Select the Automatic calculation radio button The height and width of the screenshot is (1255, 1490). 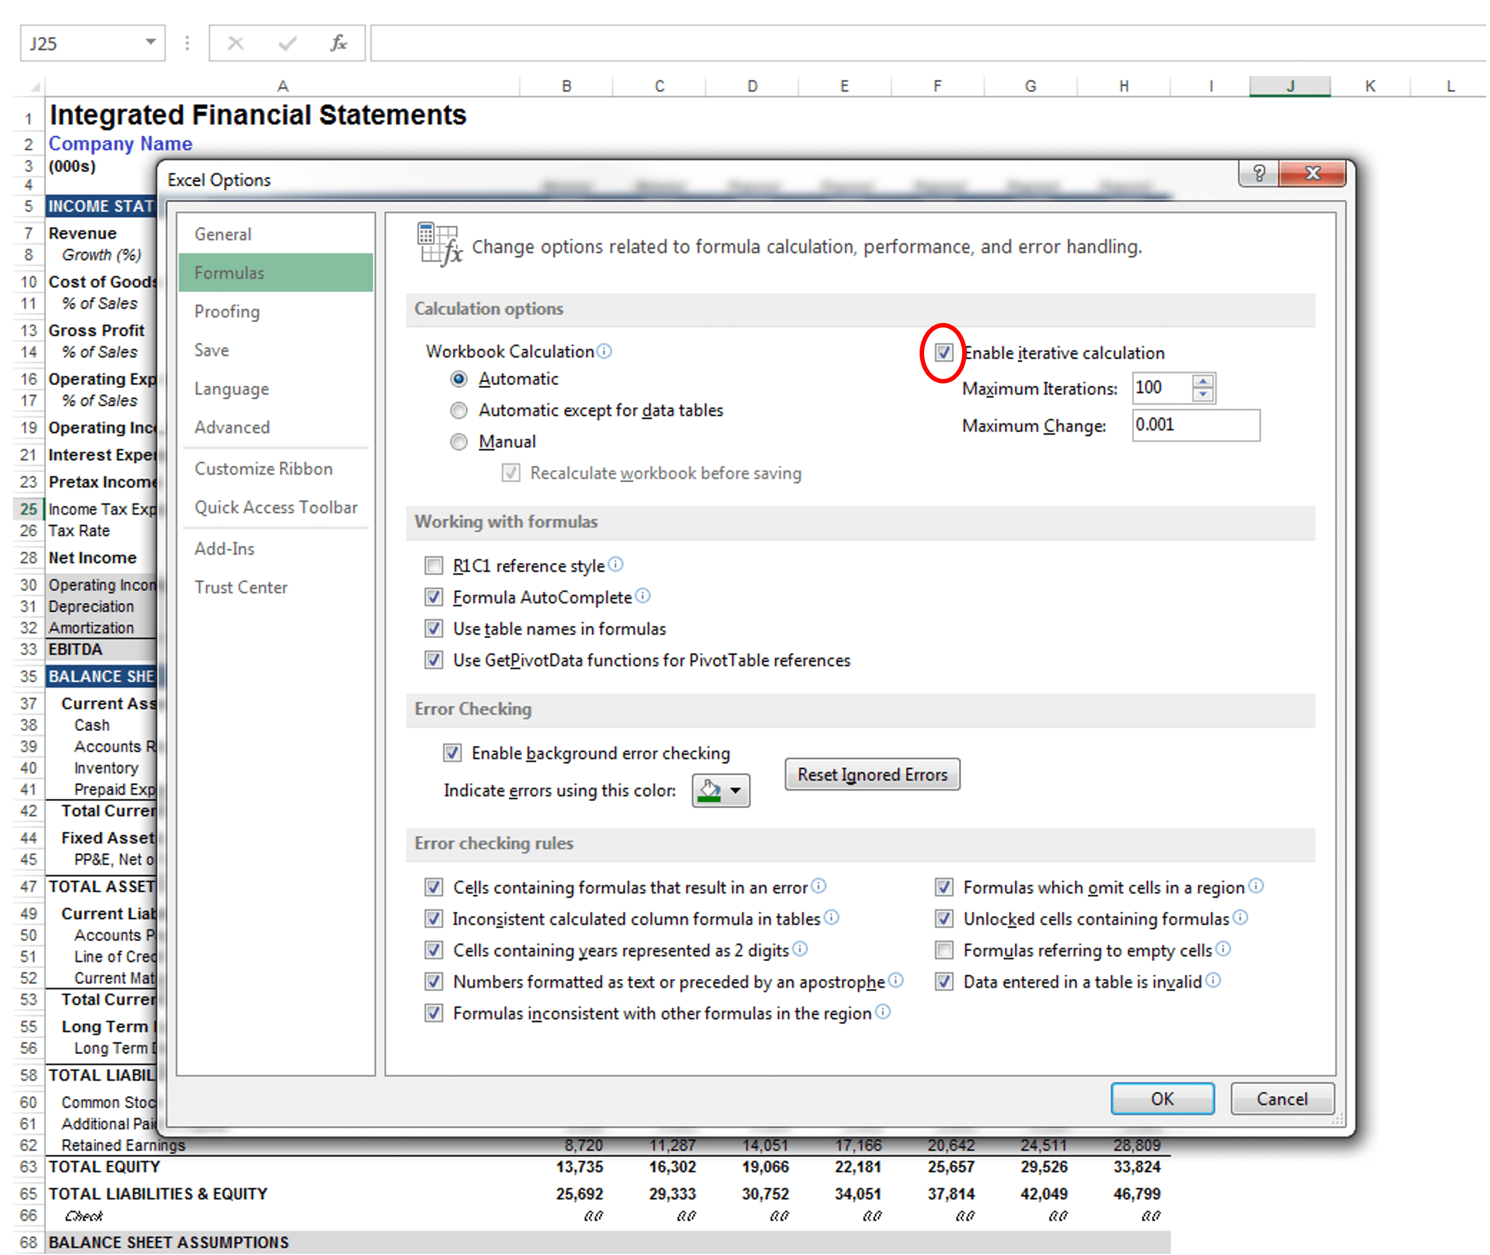click(x=460, y=379)
